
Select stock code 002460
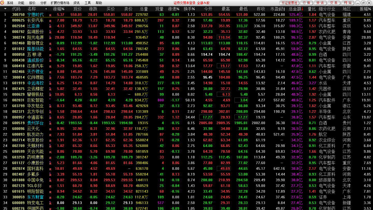tap(18, 43)
